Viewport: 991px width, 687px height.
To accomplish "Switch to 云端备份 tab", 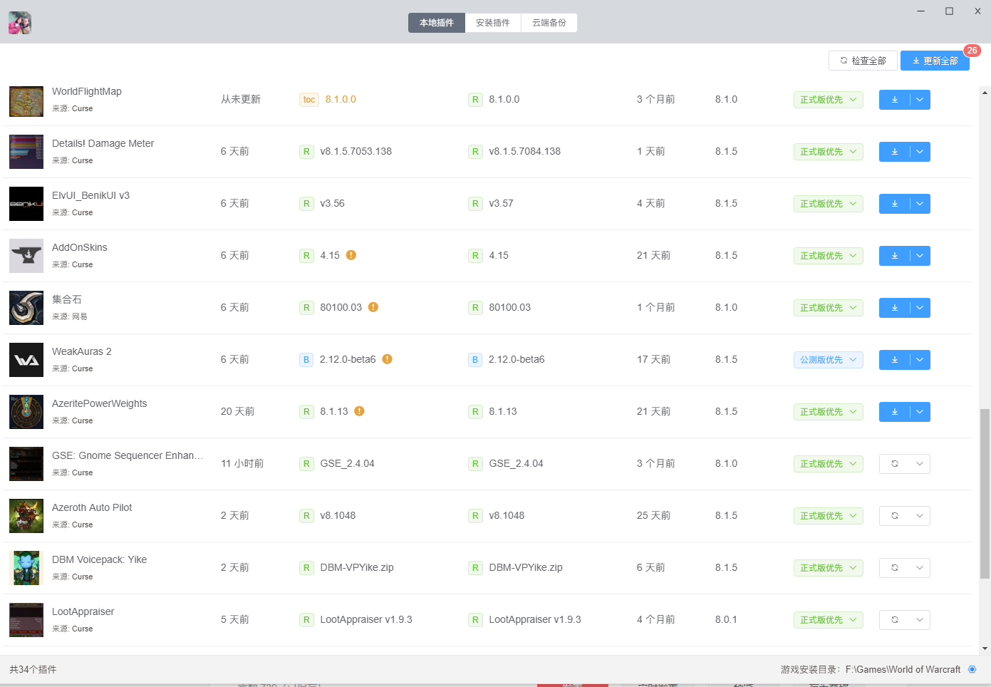I will (x=549, y=23).
